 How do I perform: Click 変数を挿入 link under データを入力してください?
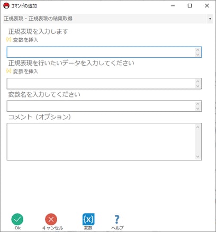coord(25,72)
